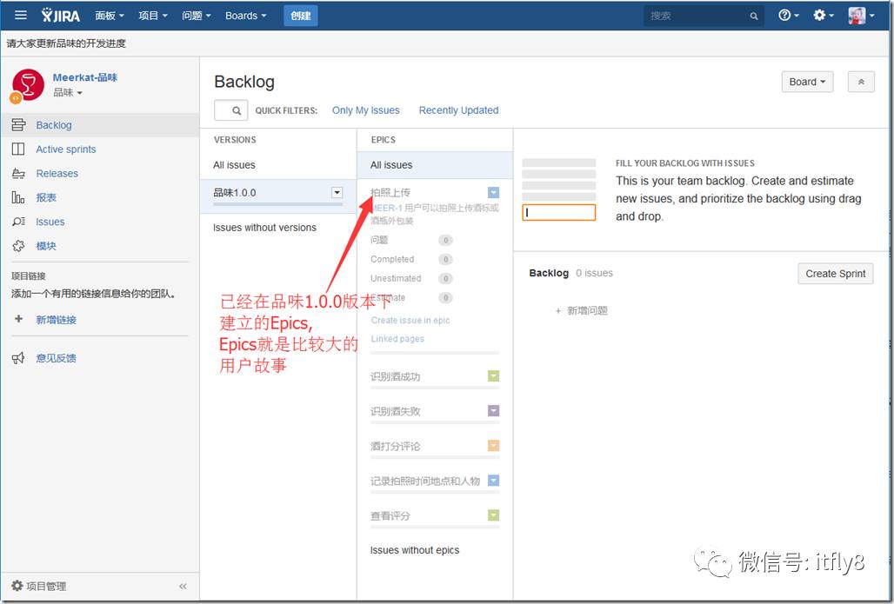
Task: Open the Issues page
Action: (50, 222)
